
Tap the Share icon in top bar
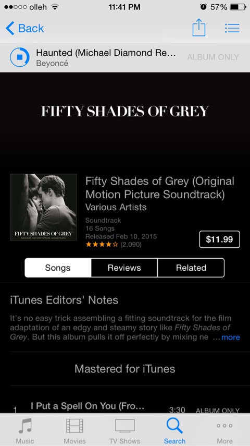[198, 28]
